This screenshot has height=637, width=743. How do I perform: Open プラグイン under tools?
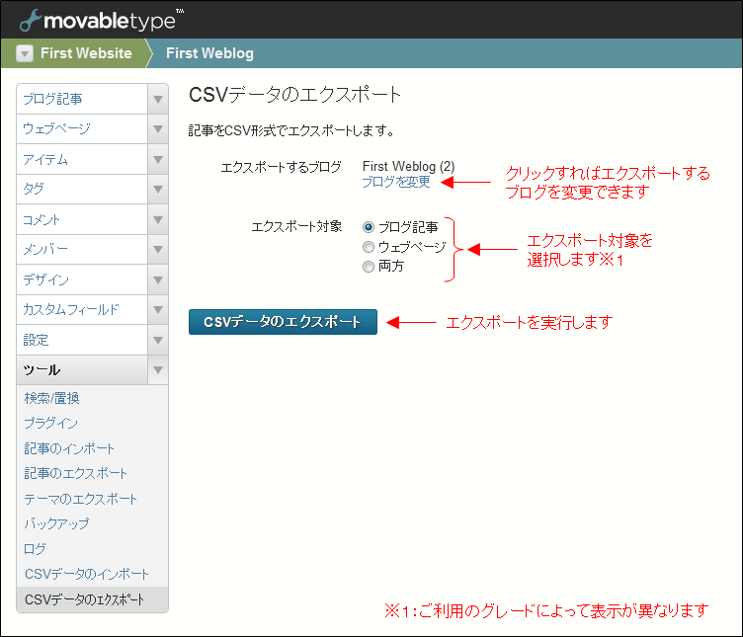coord(50,423)
